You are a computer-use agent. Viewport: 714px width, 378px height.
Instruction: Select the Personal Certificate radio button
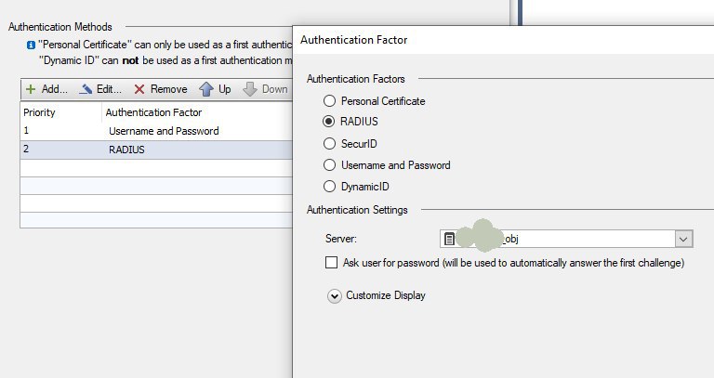click(329, 100)
